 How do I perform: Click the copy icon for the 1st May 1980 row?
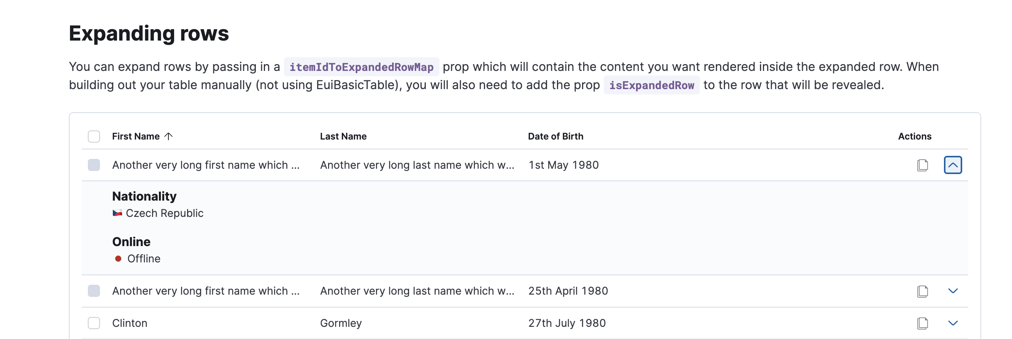point(922,165)
